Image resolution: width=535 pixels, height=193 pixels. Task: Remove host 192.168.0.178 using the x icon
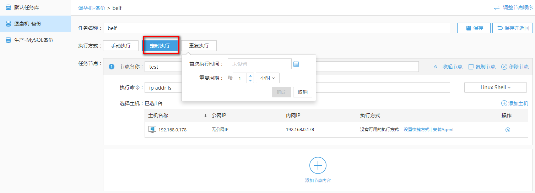[508, 130]
